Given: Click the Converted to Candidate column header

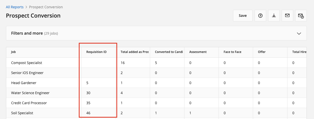Looking at the screenshot, I should tap(169, 52).
